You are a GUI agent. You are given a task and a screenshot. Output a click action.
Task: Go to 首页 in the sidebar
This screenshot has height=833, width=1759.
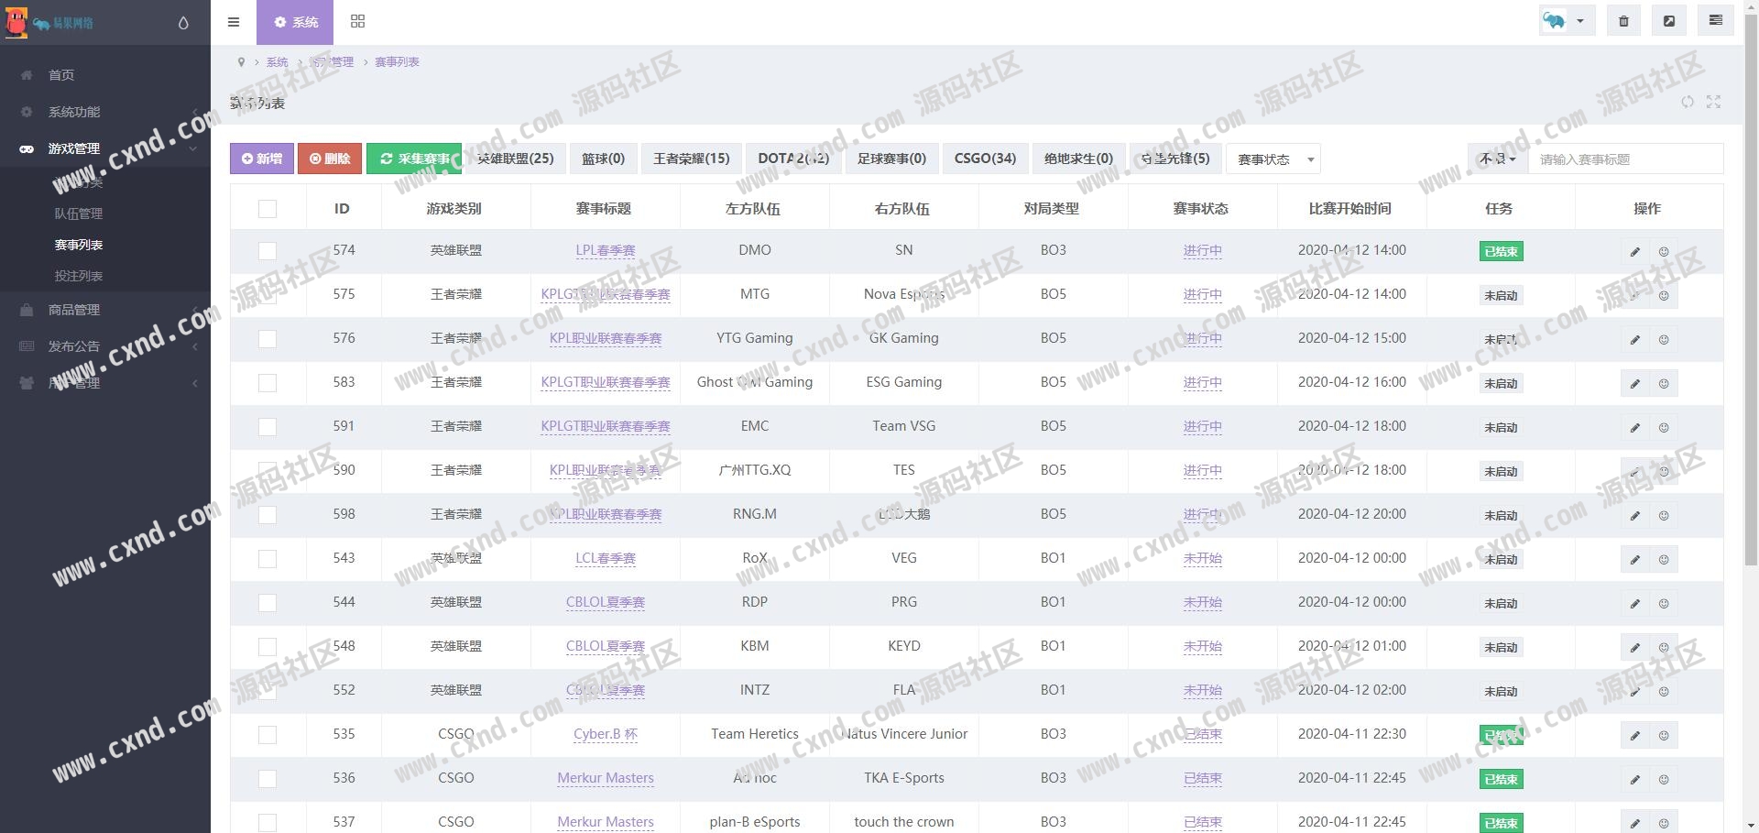point(105,75)
